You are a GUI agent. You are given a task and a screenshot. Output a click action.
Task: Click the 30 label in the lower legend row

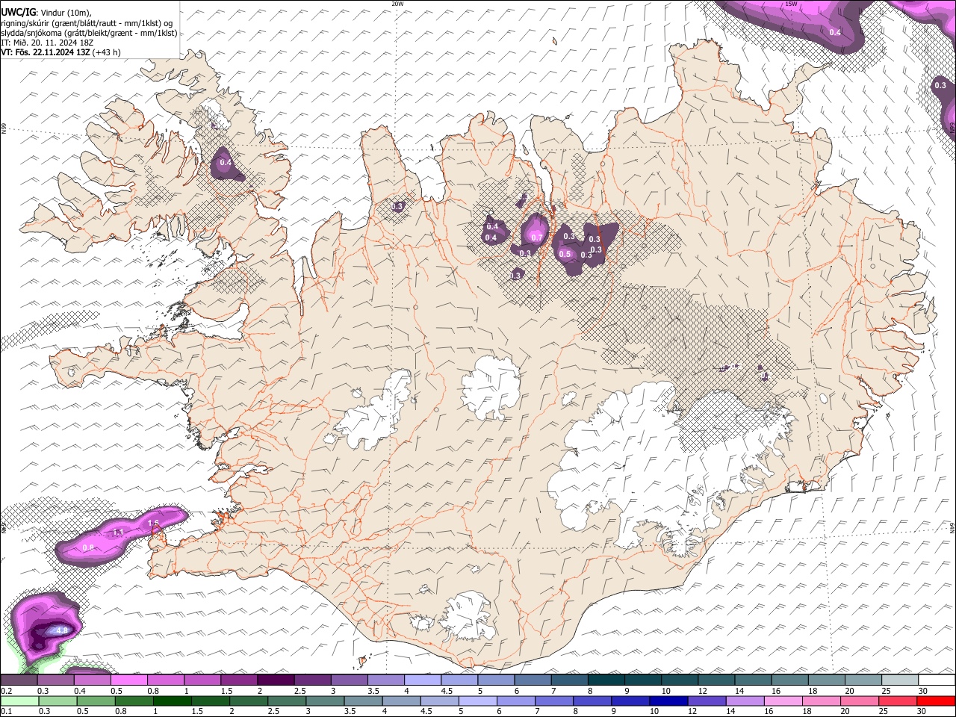tap(923, 711)
